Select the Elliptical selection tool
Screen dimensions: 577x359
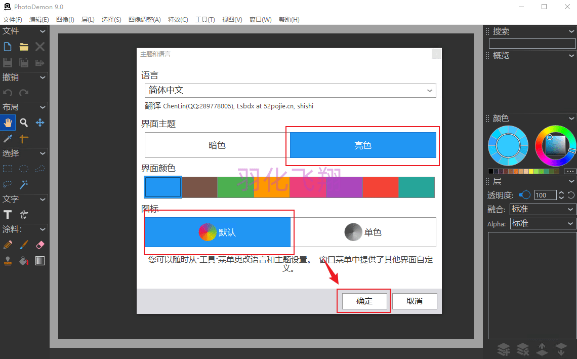[x=24, y=169]
